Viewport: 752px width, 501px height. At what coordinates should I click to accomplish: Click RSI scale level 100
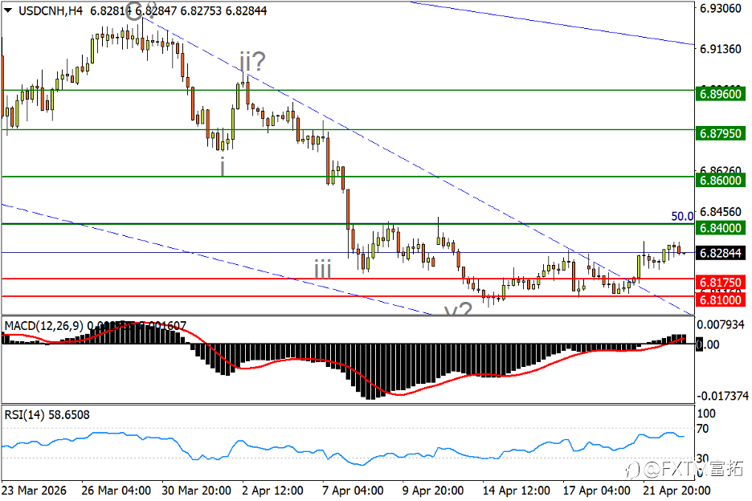(706, 413)
